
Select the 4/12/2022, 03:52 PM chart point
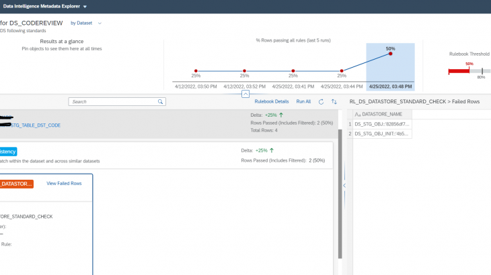click(244, 71)
